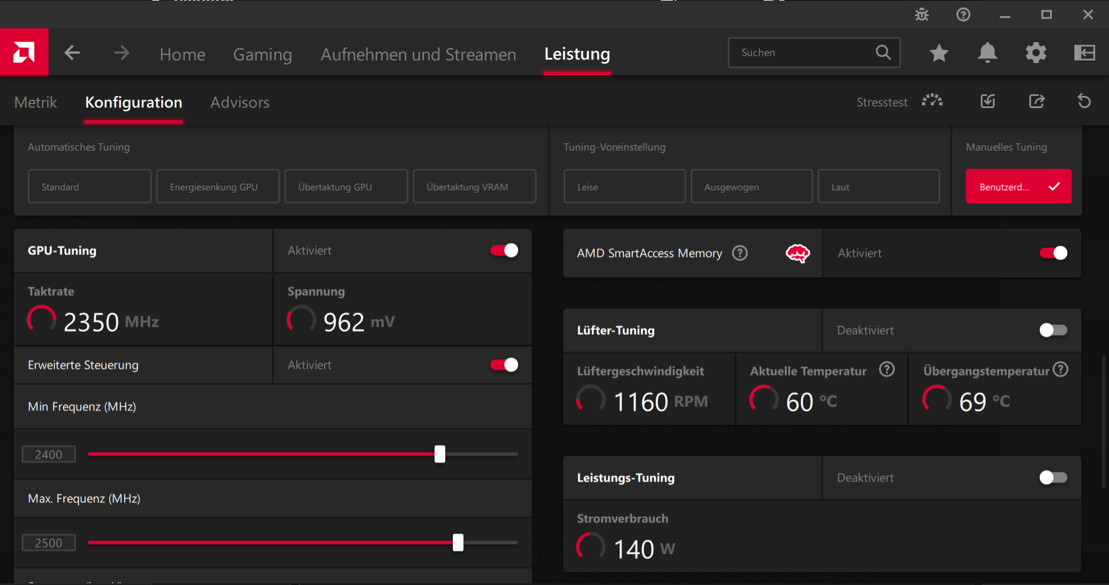Viewport: 1109px width, 585px height.
Task: Open help for Übergangstemperatur
Action: point(1060,369)
